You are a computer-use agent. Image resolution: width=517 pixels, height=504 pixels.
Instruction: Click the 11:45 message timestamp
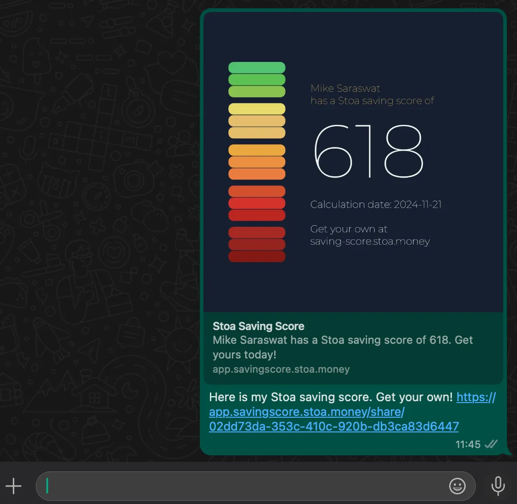pos(468,444)
